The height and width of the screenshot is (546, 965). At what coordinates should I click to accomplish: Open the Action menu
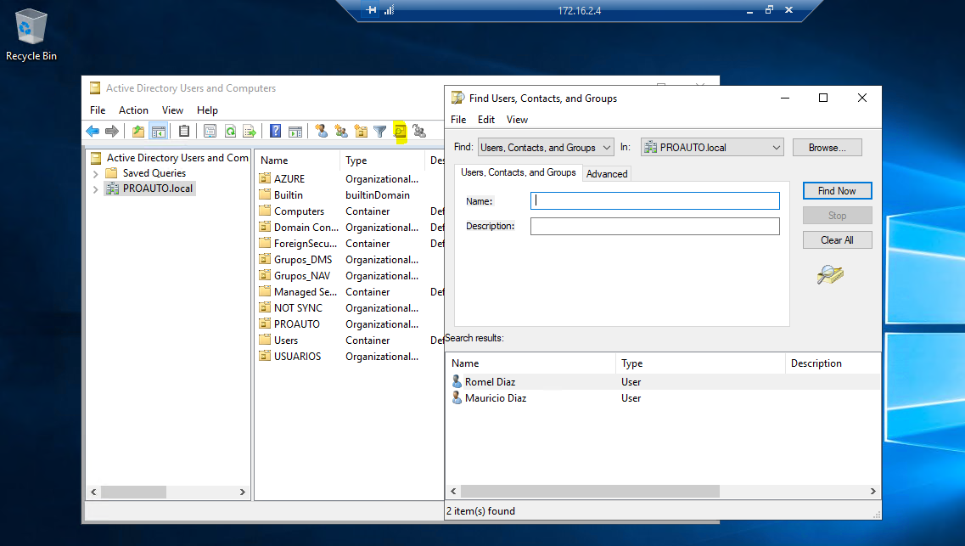[133, 110]
